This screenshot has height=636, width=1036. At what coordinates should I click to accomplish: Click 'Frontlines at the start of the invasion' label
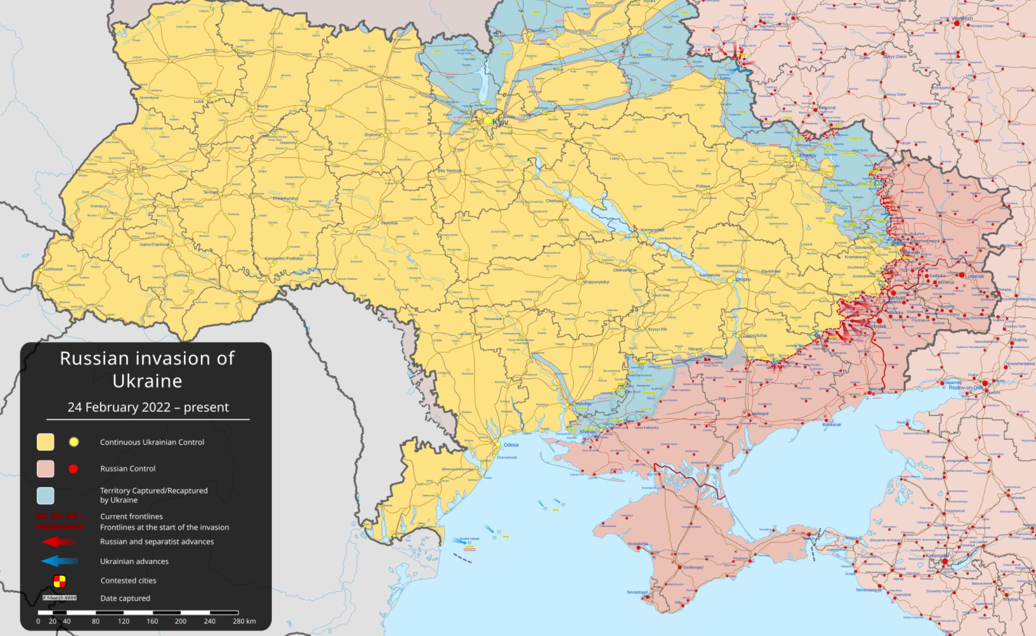[x=165, y=527]
